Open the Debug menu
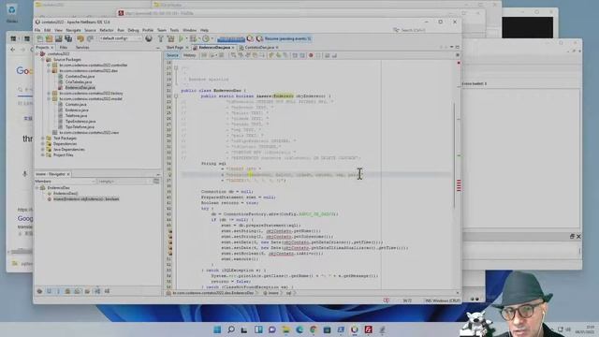 pyautogui.click(x=133, y=30)
